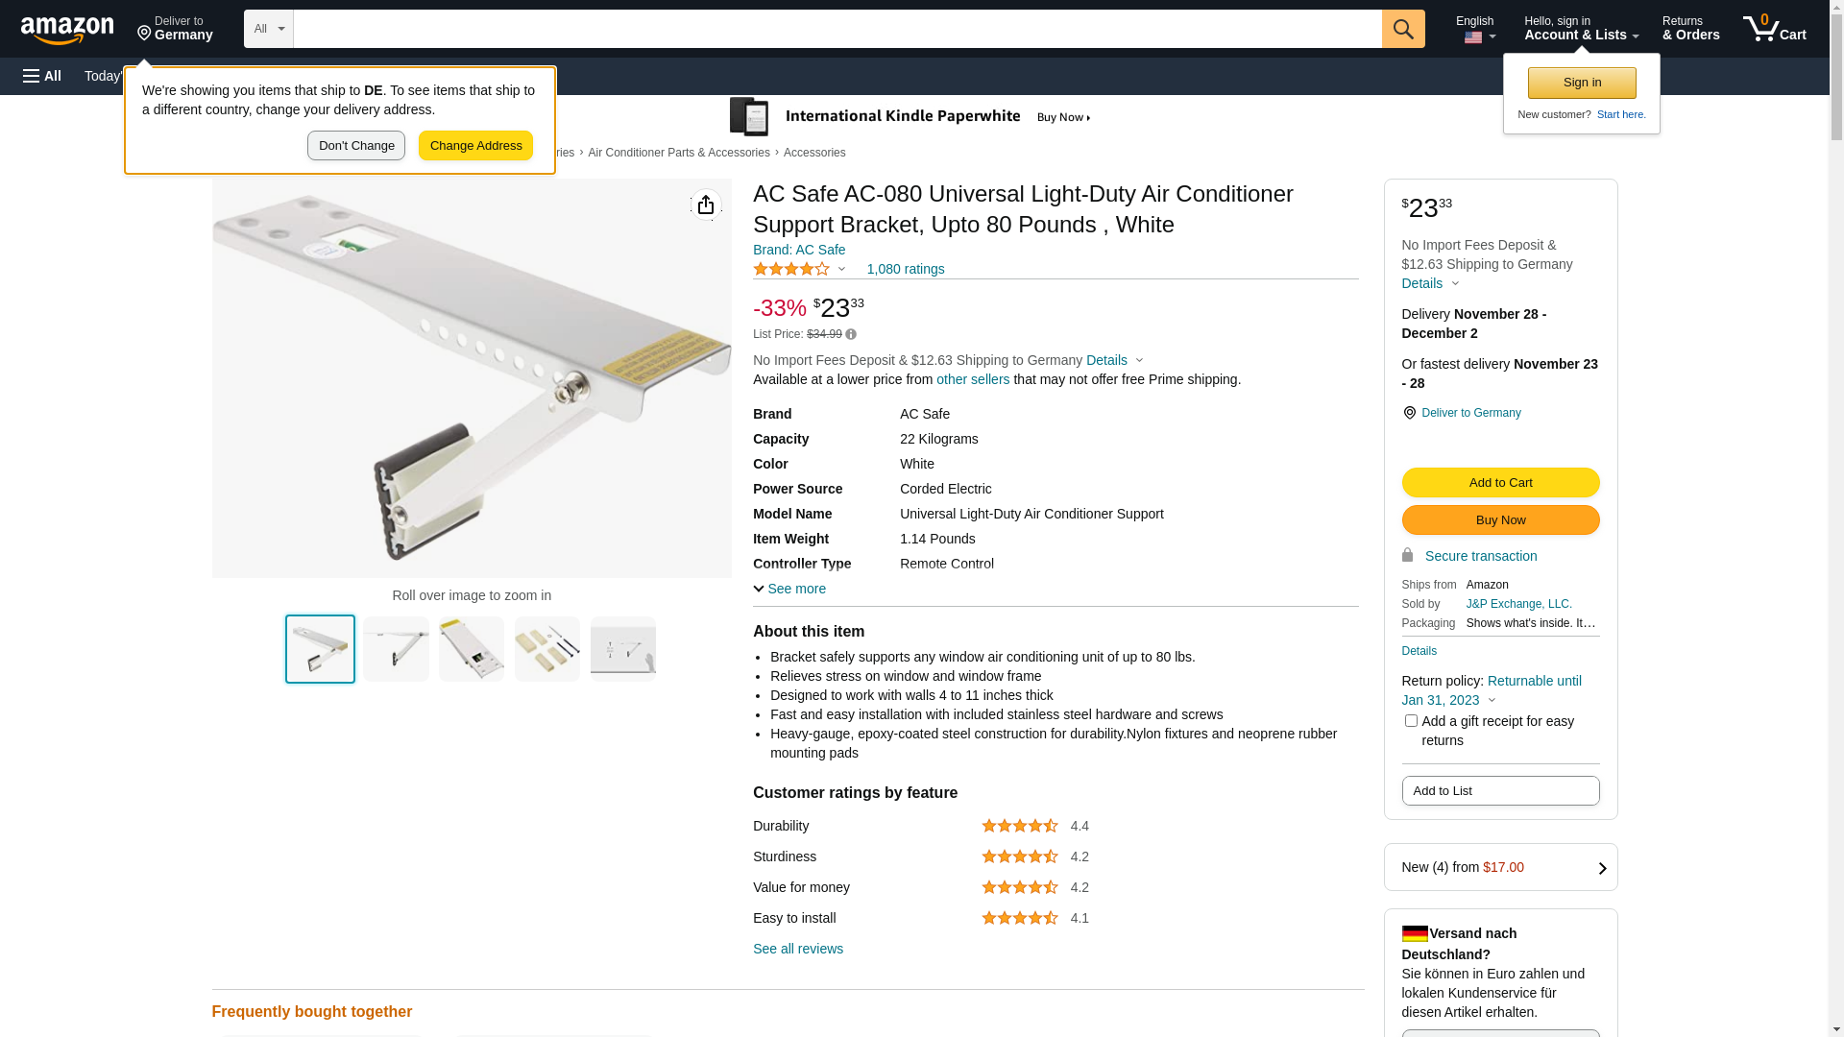Open Returns & Orders

1690,29
